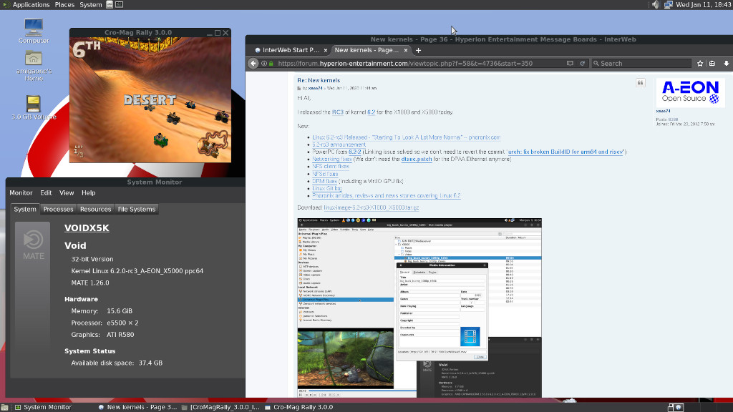
Task: Click the A-EON Open Source avatar
Action: click(x=690, y=92)
